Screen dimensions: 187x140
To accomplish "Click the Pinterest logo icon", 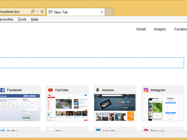I will 146,130.
